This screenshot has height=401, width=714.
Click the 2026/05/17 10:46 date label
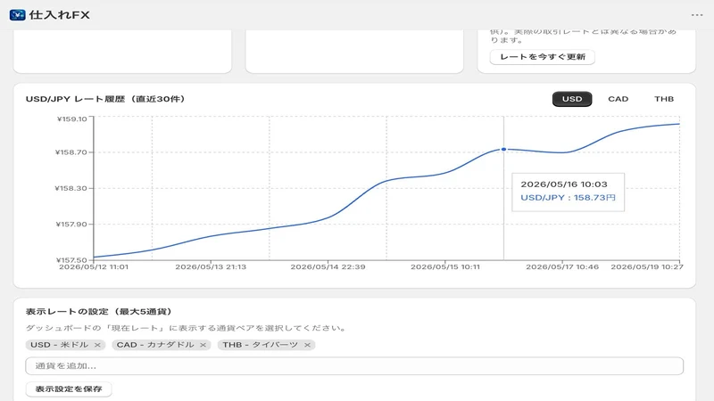coord(562,266)
